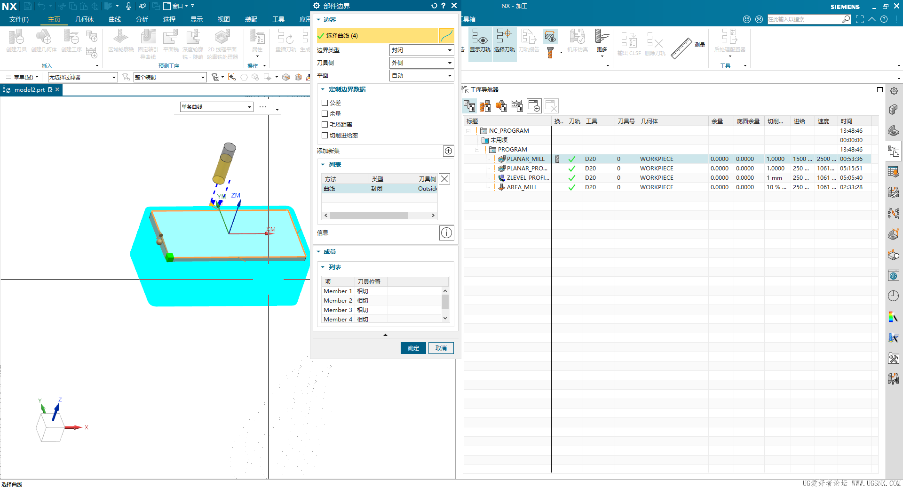Select the 曲线 封闭 row in boundary list

pos(380,188)
